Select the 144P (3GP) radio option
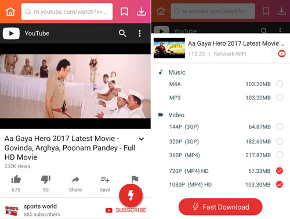This screenshot has width=290, height=219. tap(280, 127)
